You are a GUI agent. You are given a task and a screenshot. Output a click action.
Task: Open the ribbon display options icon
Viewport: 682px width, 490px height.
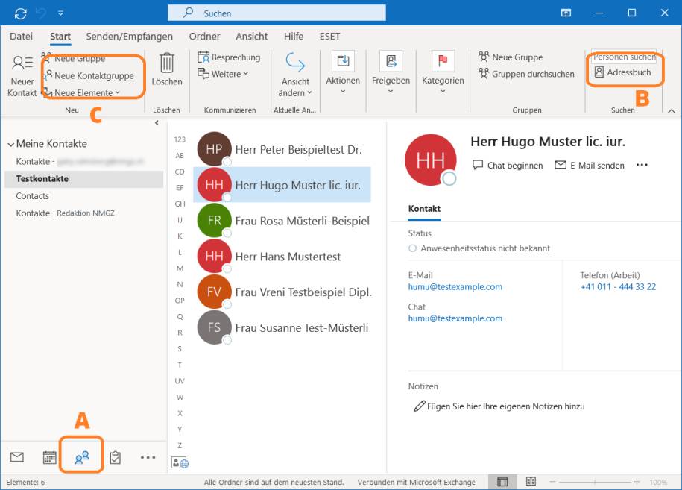tap(566, 13)
